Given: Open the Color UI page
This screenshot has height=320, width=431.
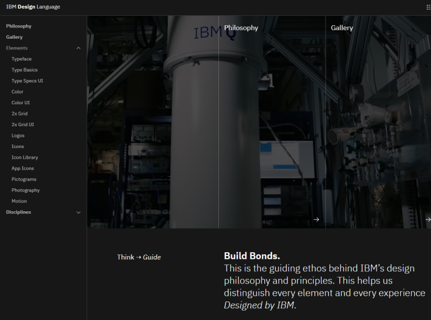Looking at the screenshot, I should [x=21, y=103].
